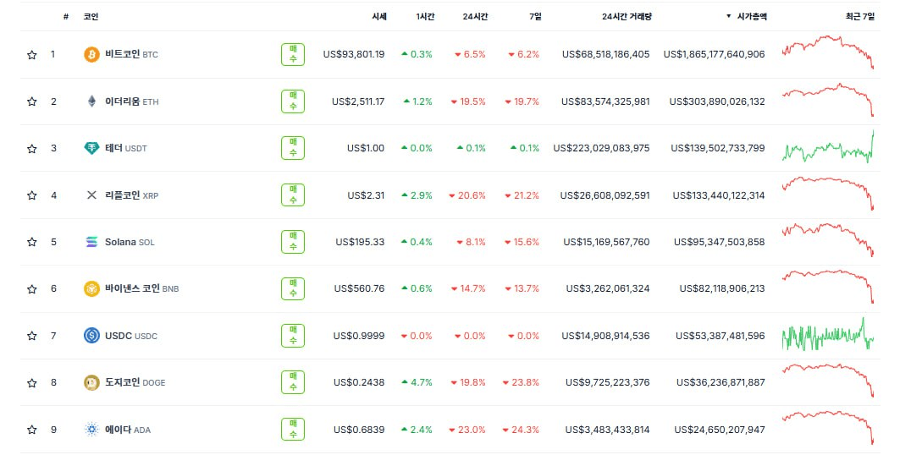Screen dimensions: 911x455
Task: Click the Cardano ADA logo icon
Action: 91,430
